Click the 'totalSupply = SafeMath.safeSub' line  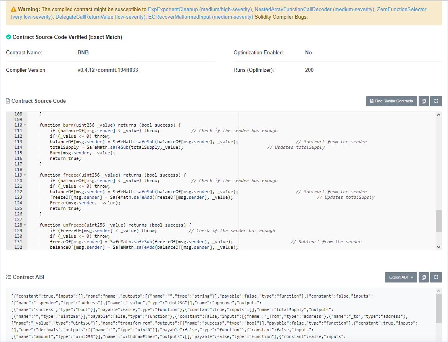(117, 148)
